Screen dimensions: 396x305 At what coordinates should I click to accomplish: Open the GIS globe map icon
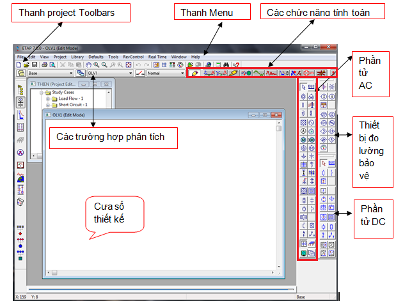[20, 178]
